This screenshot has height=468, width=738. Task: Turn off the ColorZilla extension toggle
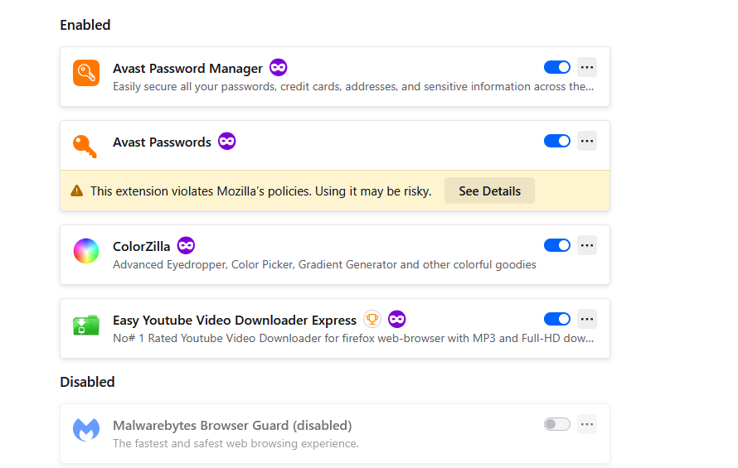[556, 245]
